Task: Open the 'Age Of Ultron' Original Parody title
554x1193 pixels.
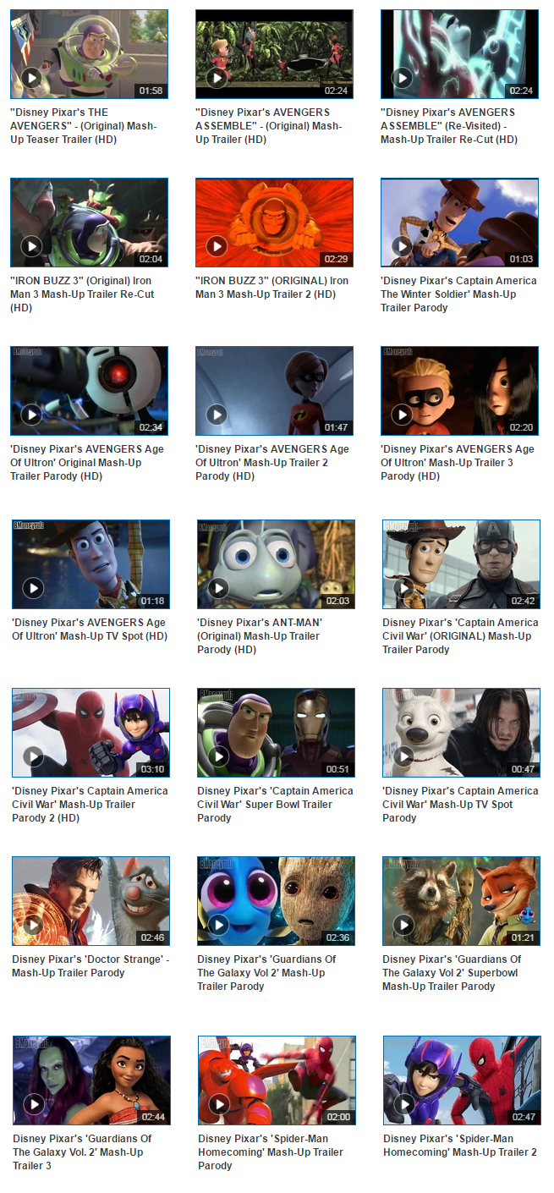Action: [x=87, y=463]
